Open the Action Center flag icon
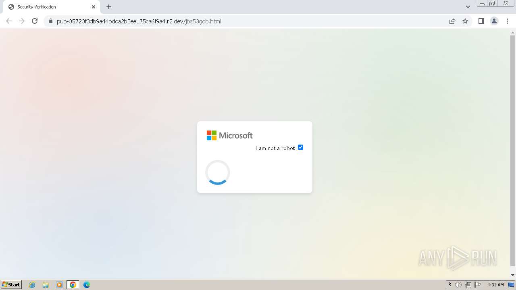Viewport: 516px width, 290px height. coord(478,285)
